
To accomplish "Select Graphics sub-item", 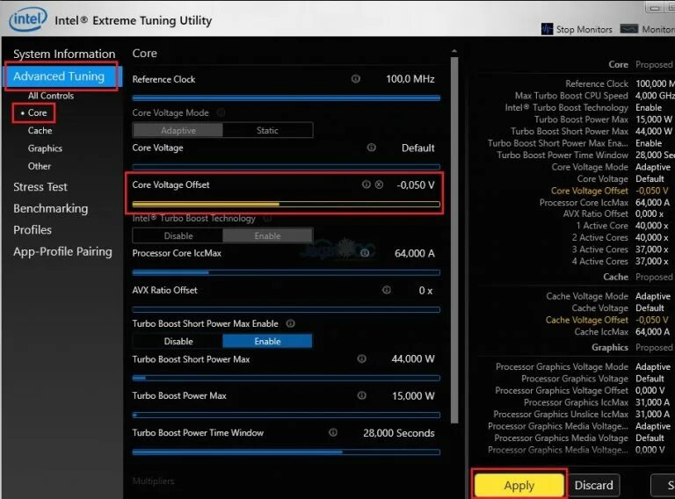I will tap(45, 148).
